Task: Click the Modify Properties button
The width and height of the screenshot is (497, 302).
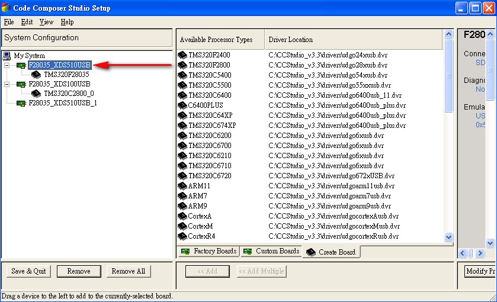Action: [480, 271]
